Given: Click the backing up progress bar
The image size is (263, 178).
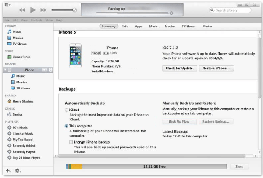Looking at the screenshot, I should coord(132,13).
